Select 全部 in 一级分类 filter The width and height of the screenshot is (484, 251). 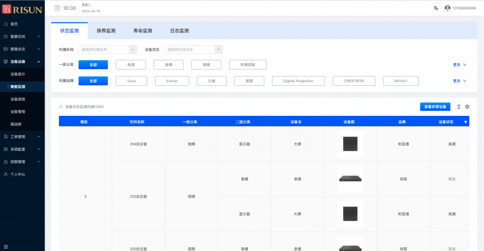pyautogui.click(x=93, y=65)
